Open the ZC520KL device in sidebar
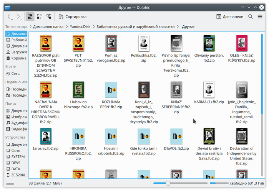The image size is (269, 191). click(18, 175)
